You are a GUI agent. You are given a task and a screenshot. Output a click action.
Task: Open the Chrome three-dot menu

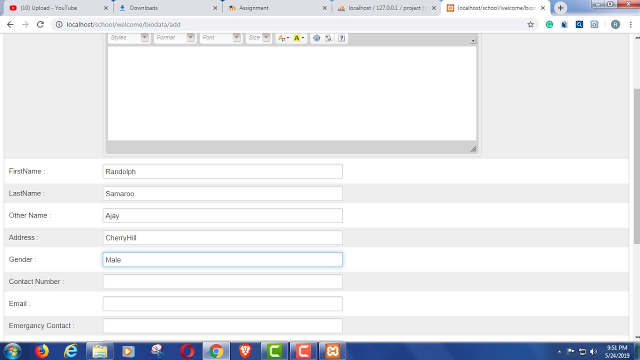pyautogui.click(x=631, y=24)
